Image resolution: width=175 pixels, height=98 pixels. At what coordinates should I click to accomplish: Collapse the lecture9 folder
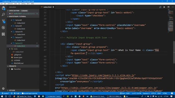point(11,26)
